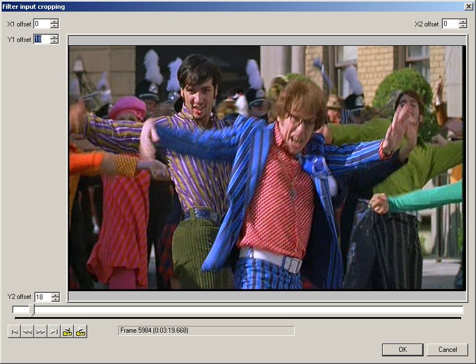
Task: Click the OK button
Action: click(403, 350)
